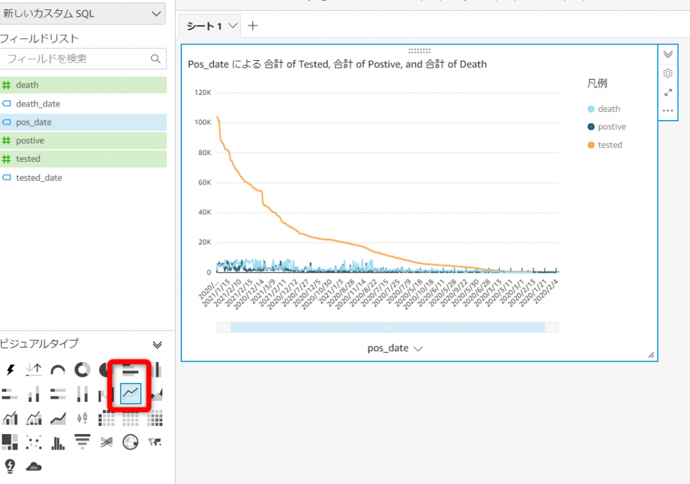Expand the pos_date axis dropdown below chart
The width and height of the screenshot is (690, 484).
(x=396, y=349)
